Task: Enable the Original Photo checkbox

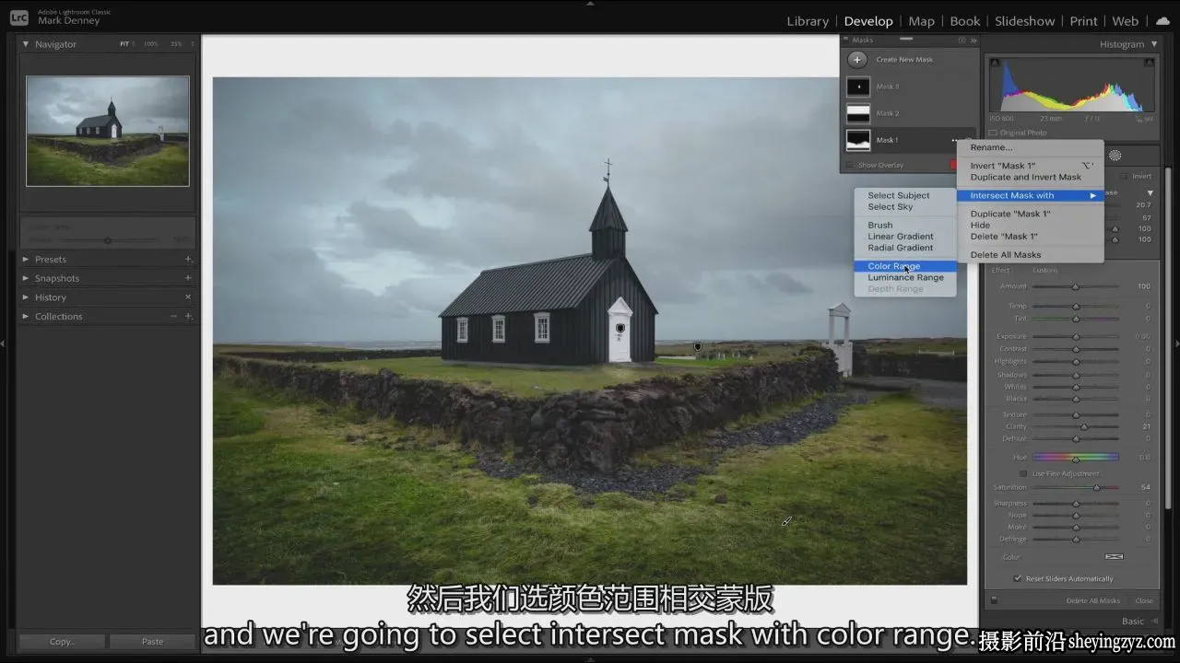Action: tap(993, 133)
